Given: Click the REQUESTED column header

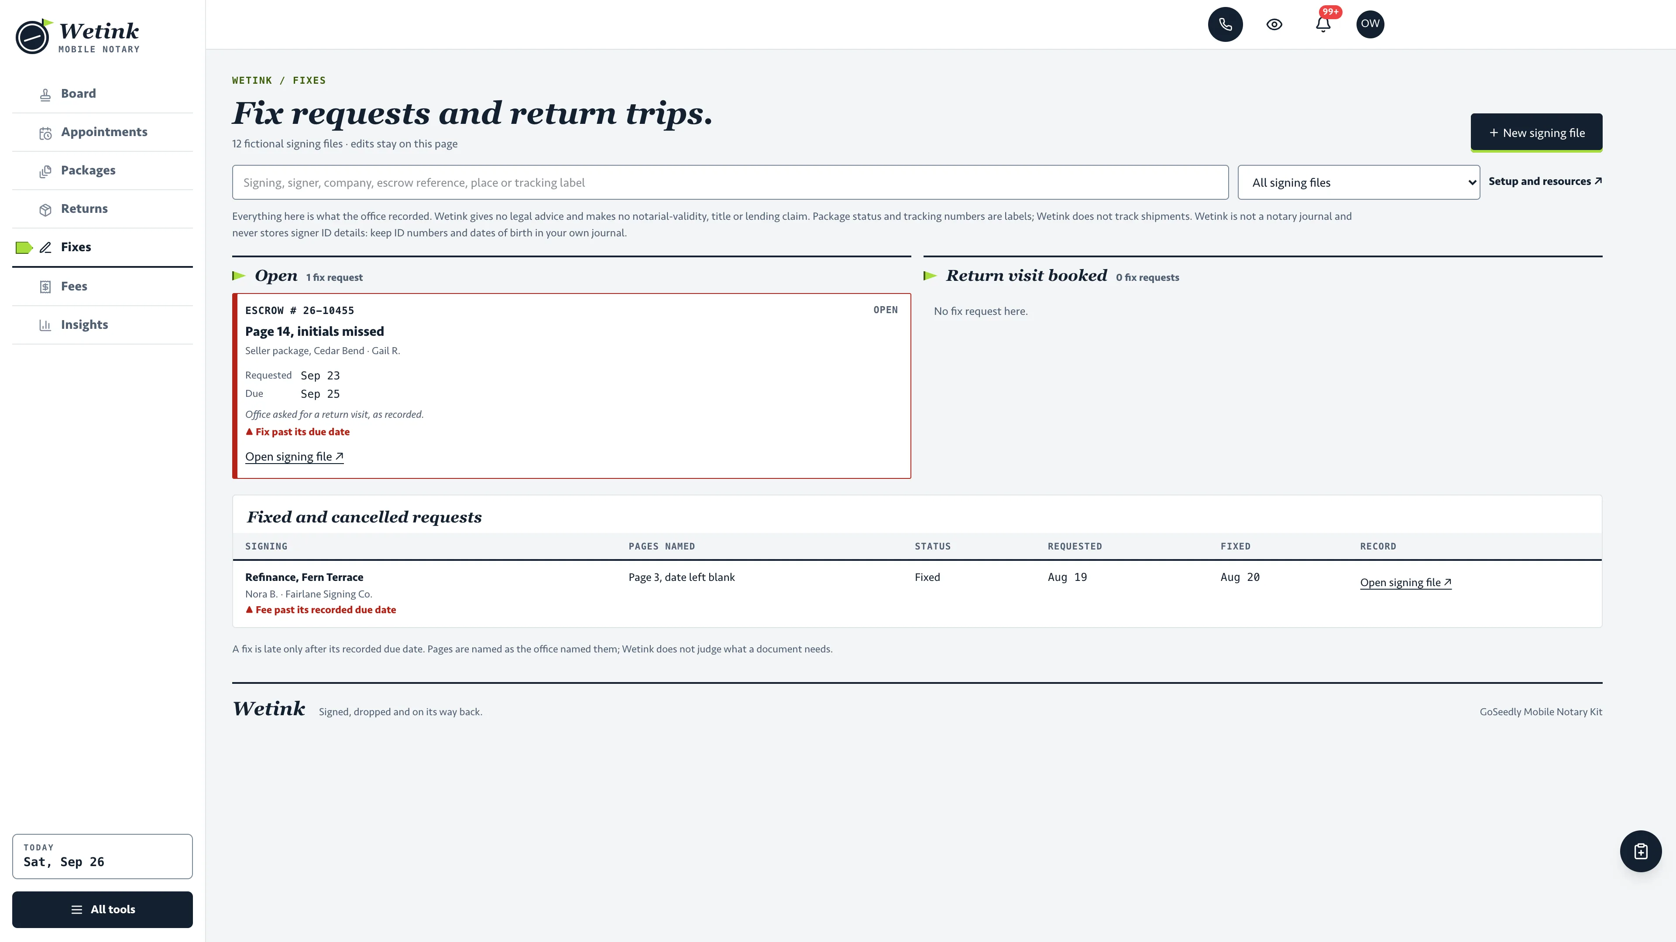Looking at the screenshot, I should coord(1074,546).
